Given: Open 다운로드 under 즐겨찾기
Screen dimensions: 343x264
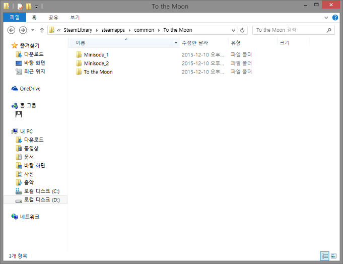Looking at the screenshot, I should click(x=34, y=54).
